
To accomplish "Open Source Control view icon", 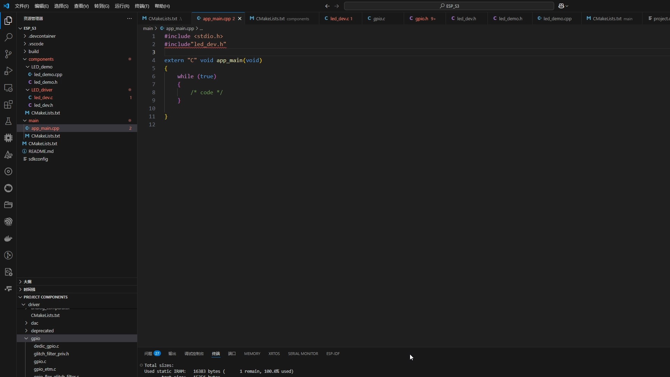I will 8,54.
